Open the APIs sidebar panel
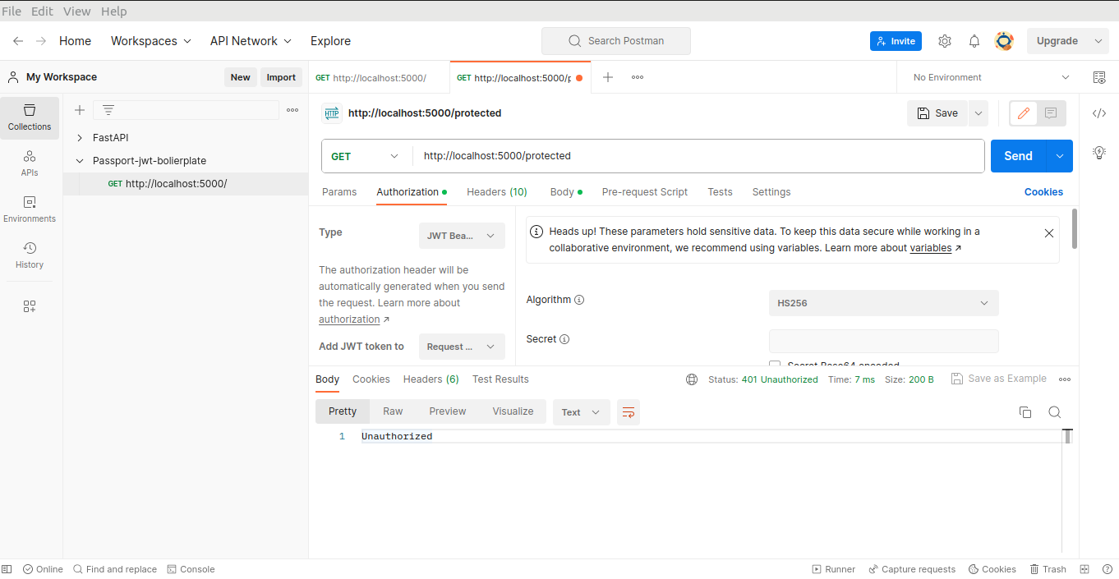Image resolution: width=1119 pixels, height=579 pixels. (30, 163)
